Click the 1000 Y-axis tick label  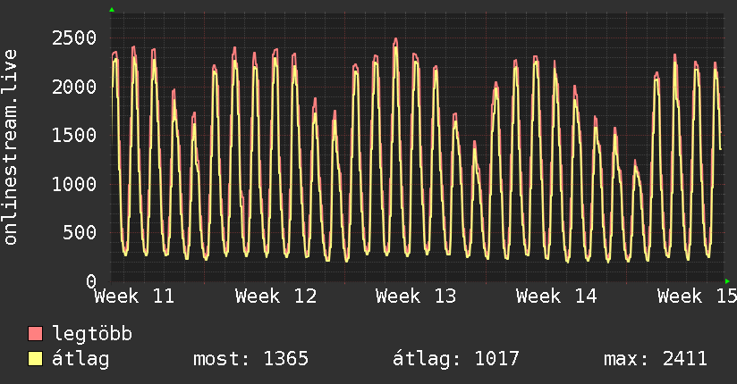pyautogui.click(x=74, y=185)
